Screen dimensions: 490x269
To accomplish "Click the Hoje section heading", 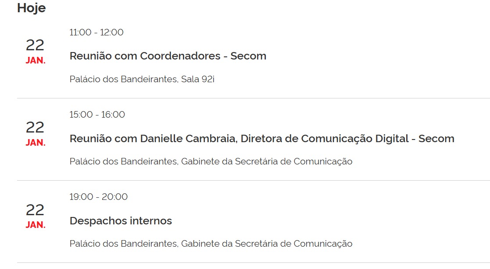I will (x=31, y=8).
